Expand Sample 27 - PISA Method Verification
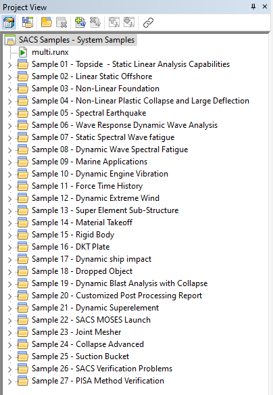This screenshot has width=273, height=395. click(10, 381)
